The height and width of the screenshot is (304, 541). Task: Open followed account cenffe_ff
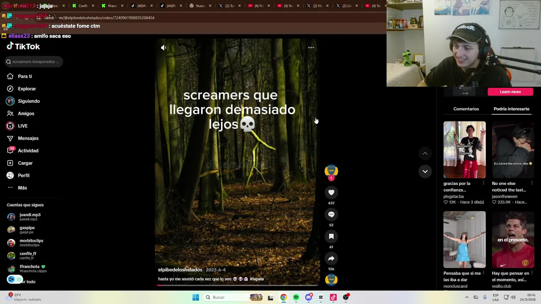click(27, 255)
